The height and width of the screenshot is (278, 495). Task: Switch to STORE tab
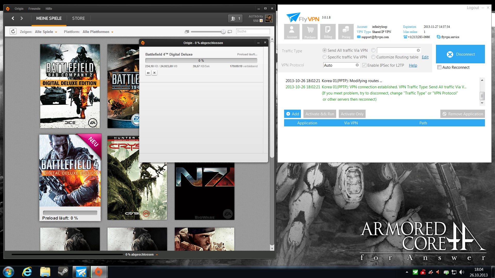[x=78, y=19]
